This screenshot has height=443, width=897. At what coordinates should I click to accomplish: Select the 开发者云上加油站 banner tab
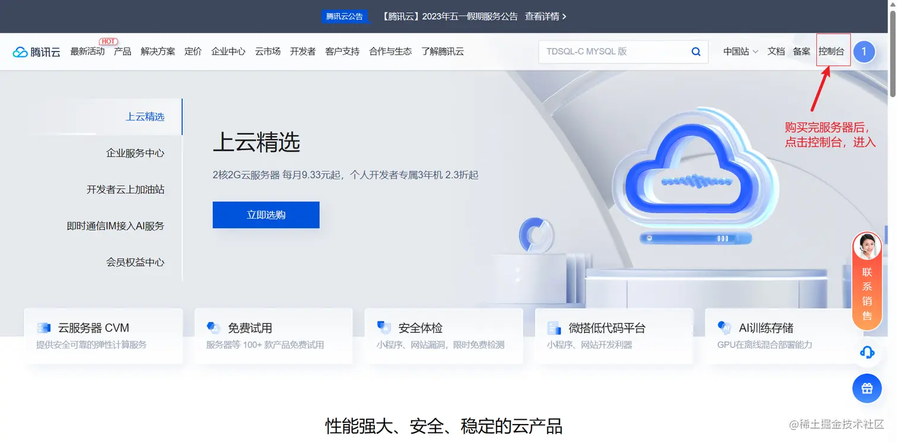click(x=125, y=190)
